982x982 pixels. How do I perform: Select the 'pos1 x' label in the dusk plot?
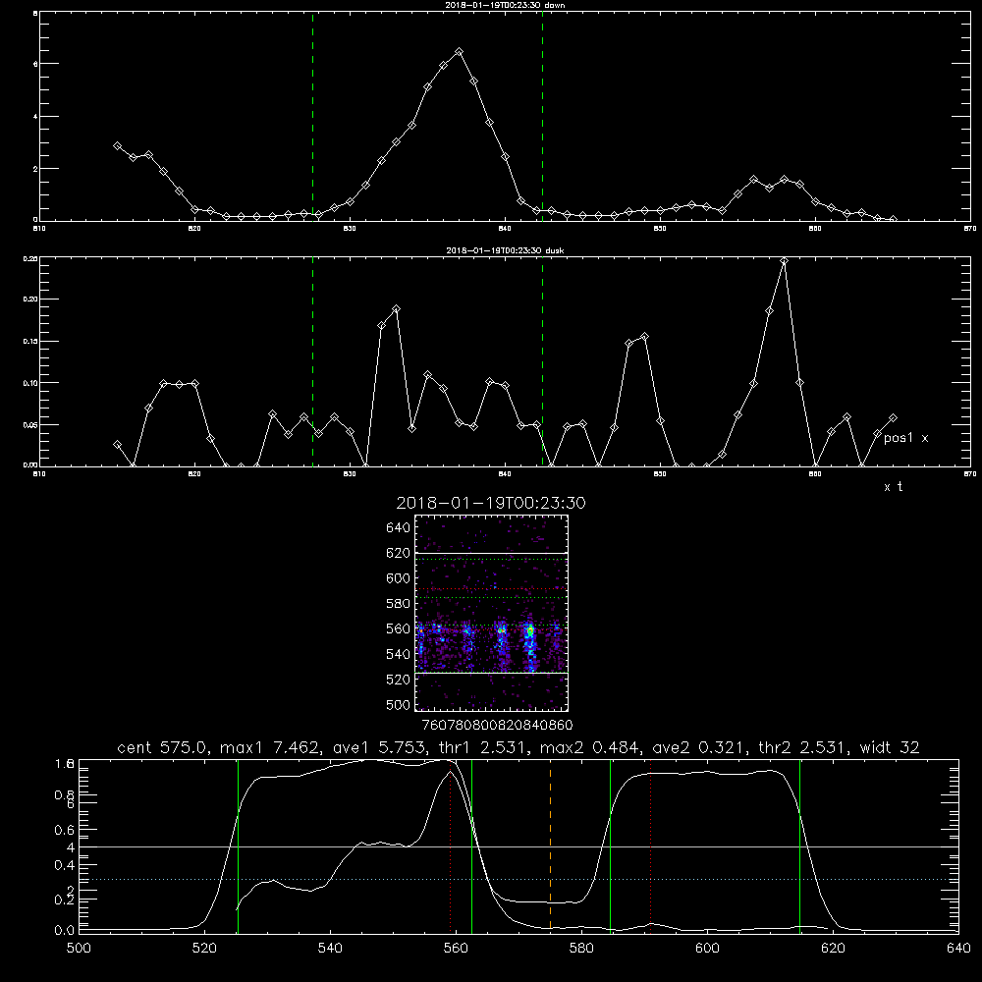pyautogui.click(x=905, y=438)
